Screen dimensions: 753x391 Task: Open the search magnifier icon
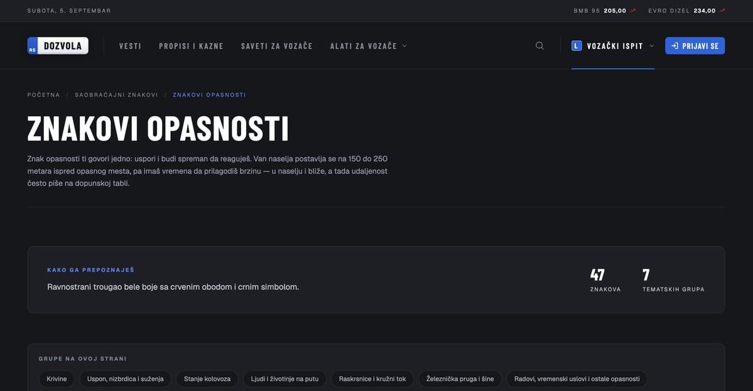[539, 46]
